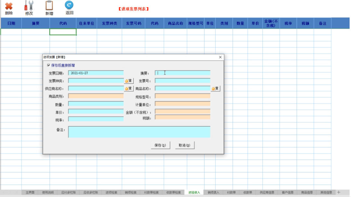Click the 返回 return arrow icon

click(69, 6)
